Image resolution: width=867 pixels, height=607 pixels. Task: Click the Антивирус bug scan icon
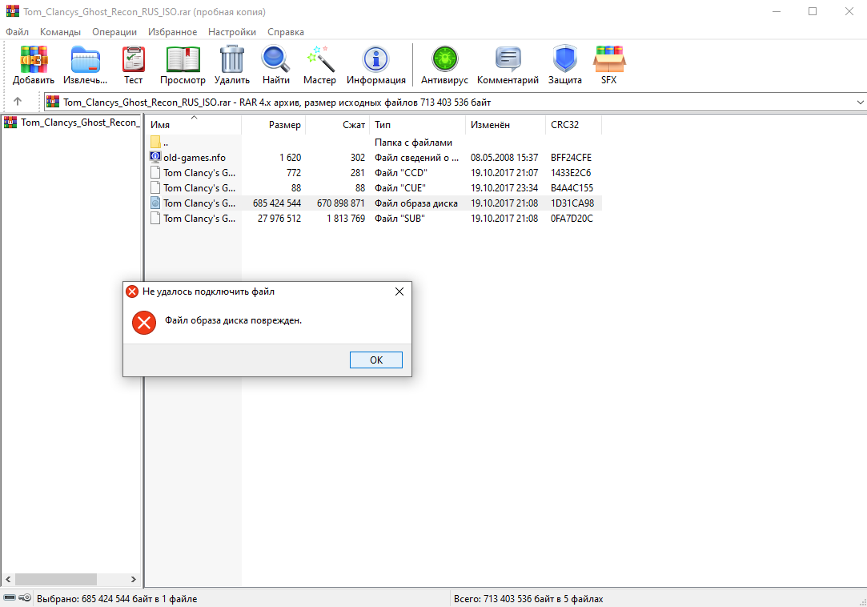pyautogui.click(x=444, y=59)
